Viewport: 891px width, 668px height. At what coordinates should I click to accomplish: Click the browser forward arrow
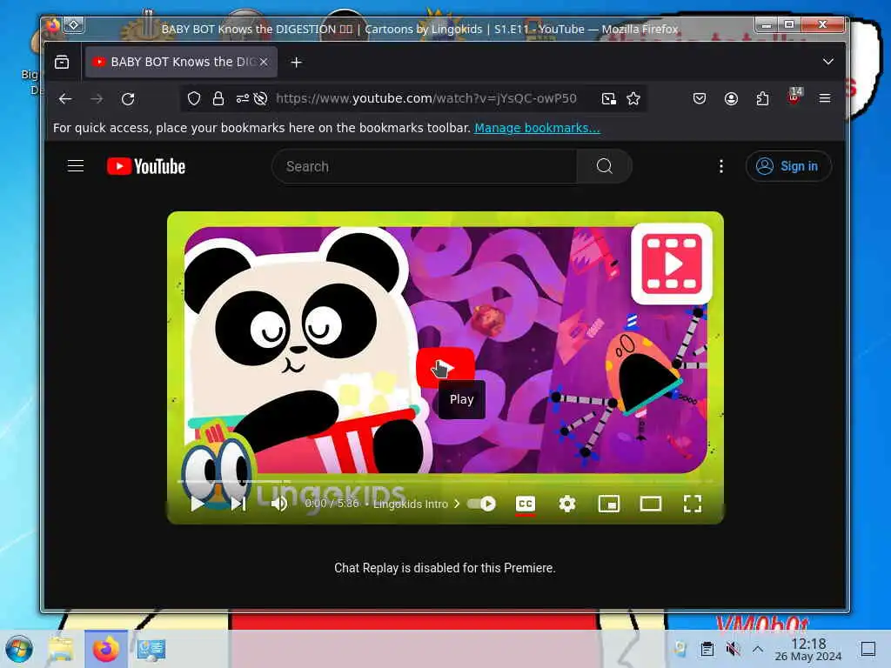coord(97,99)
